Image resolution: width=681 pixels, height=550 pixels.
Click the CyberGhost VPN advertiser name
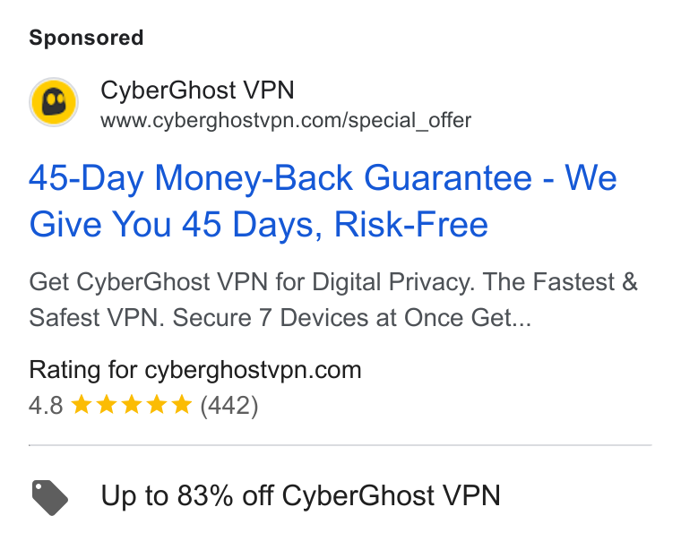[198, 90]
